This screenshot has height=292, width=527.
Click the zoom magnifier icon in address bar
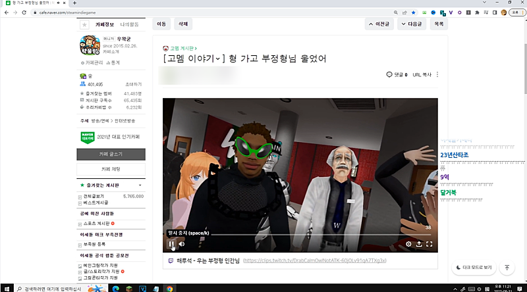coord(396,12)
